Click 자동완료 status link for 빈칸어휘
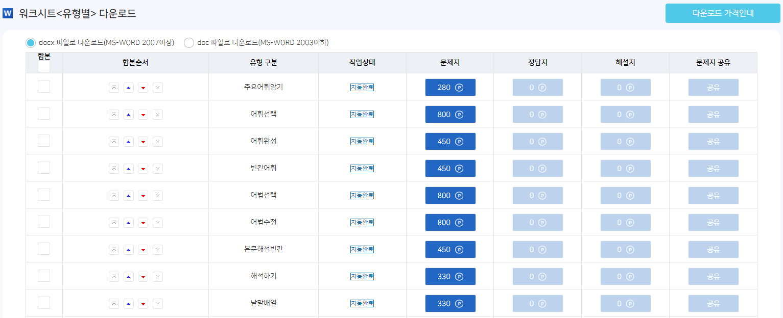This screenshot has width=783, height=318. tap(362, 169)
